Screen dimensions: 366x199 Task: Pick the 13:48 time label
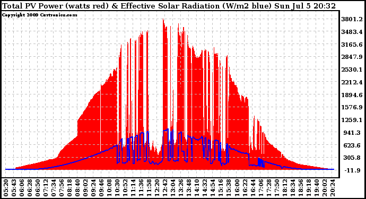click(x=189, y=188)
